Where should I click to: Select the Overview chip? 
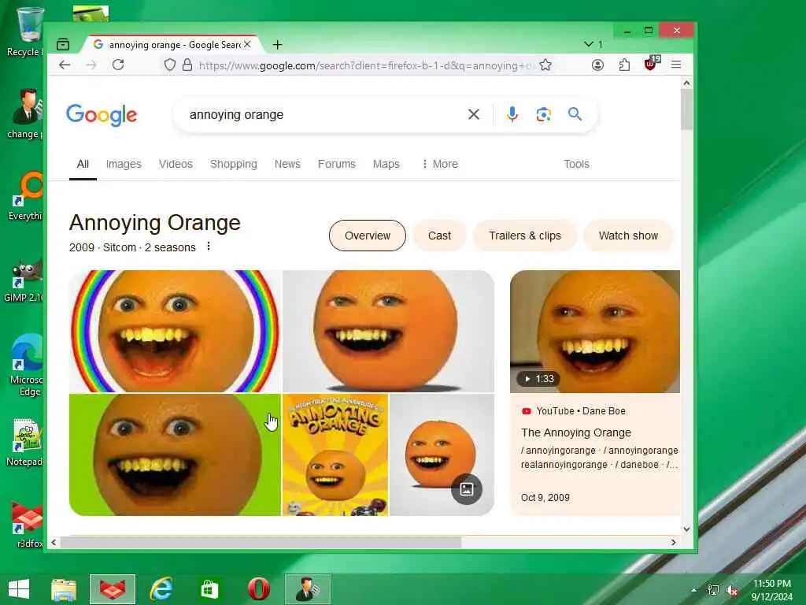click(368, 236)
